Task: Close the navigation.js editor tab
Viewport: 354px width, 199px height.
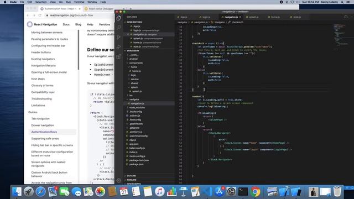Action: [x=240, y=17]
